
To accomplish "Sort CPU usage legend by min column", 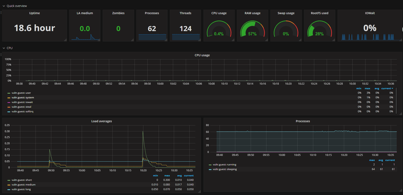I will (359, 88).
